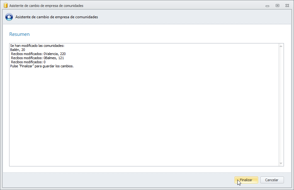
Task: Click the line "Se han modificado las comunidades:"
Action: [37, 46]
